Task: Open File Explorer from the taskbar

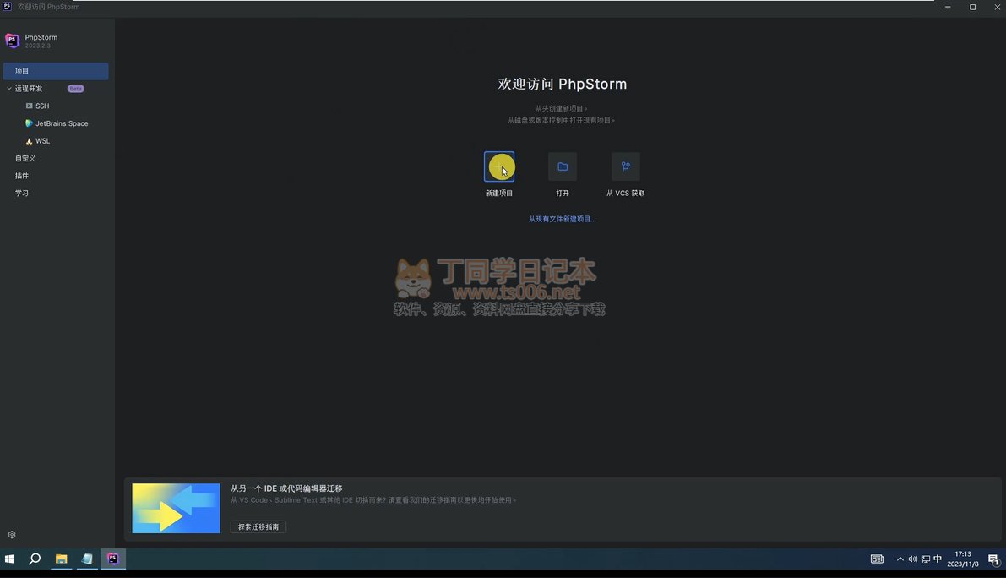Action: [x=61, y=559]
